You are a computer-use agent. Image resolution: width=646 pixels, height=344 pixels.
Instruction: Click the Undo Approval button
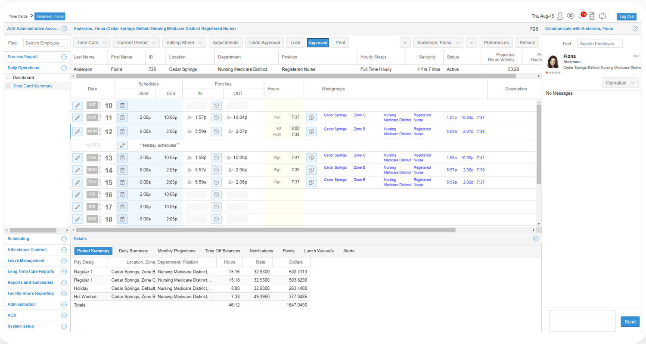265,43
